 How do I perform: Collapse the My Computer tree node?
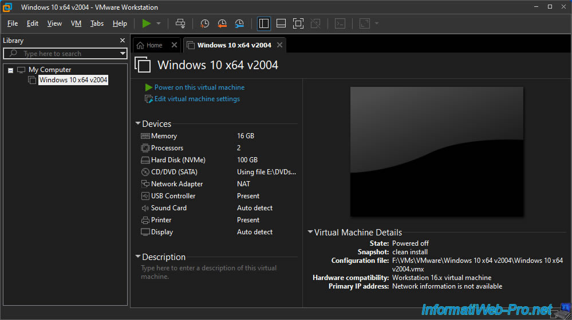10,70
